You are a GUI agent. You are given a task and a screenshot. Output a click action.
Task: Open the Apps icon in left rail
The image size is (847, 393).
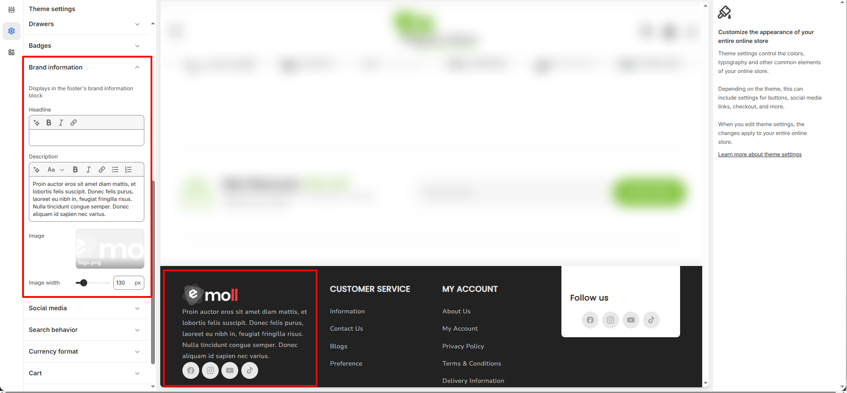pyautogui.click(x=12, y=52)
